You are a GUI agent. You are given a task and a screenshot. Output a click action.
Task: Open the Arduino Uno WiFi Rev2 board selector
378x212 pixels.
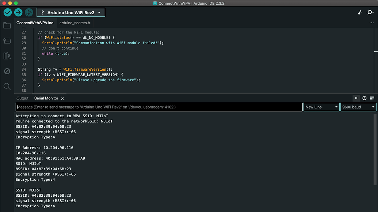click(71, 12)
